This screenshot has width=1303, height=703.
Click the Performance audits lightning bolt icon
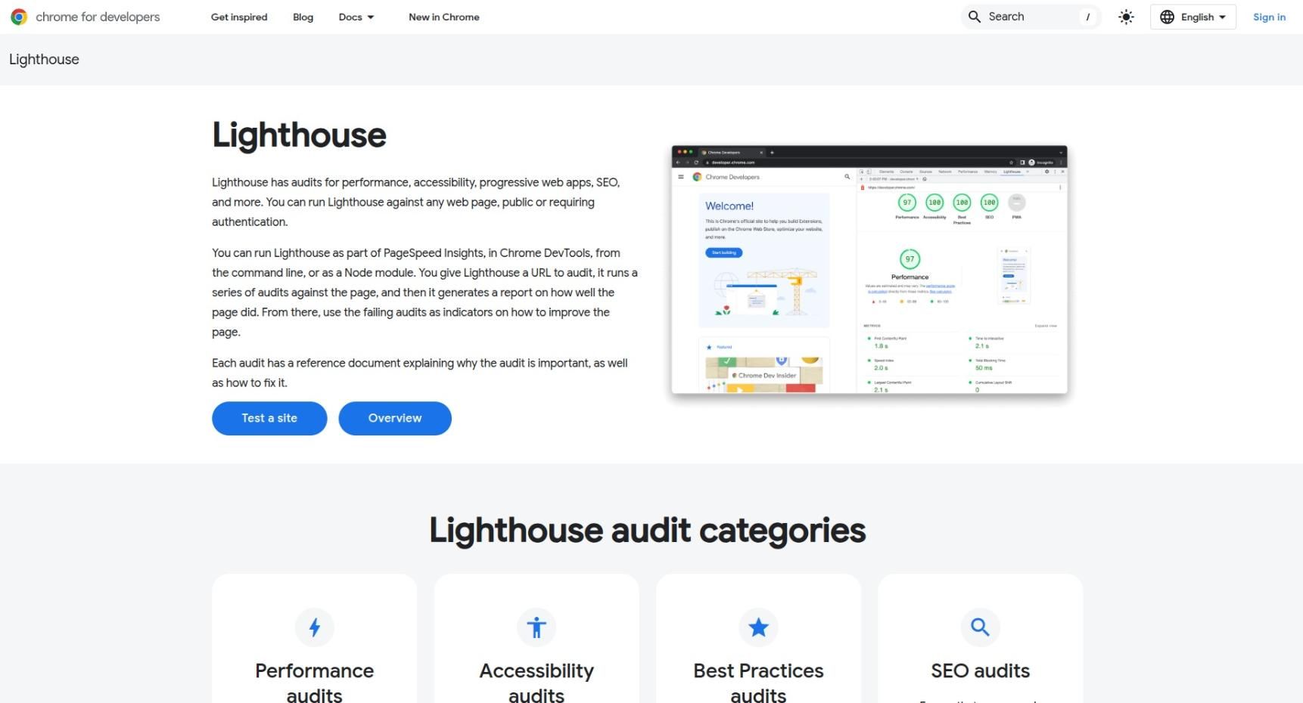[315, 627]
